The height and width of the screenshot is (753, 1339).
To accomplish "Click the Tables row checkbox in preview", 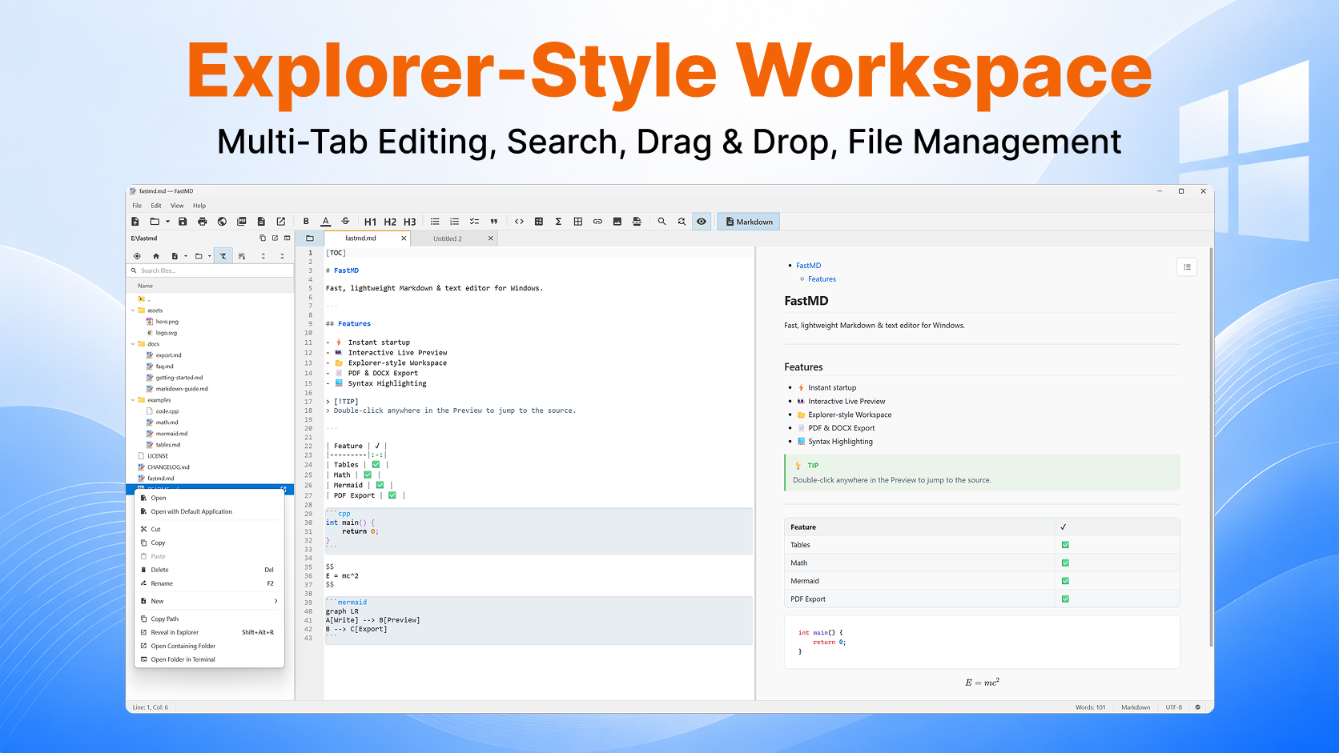I will [1065, 545].
